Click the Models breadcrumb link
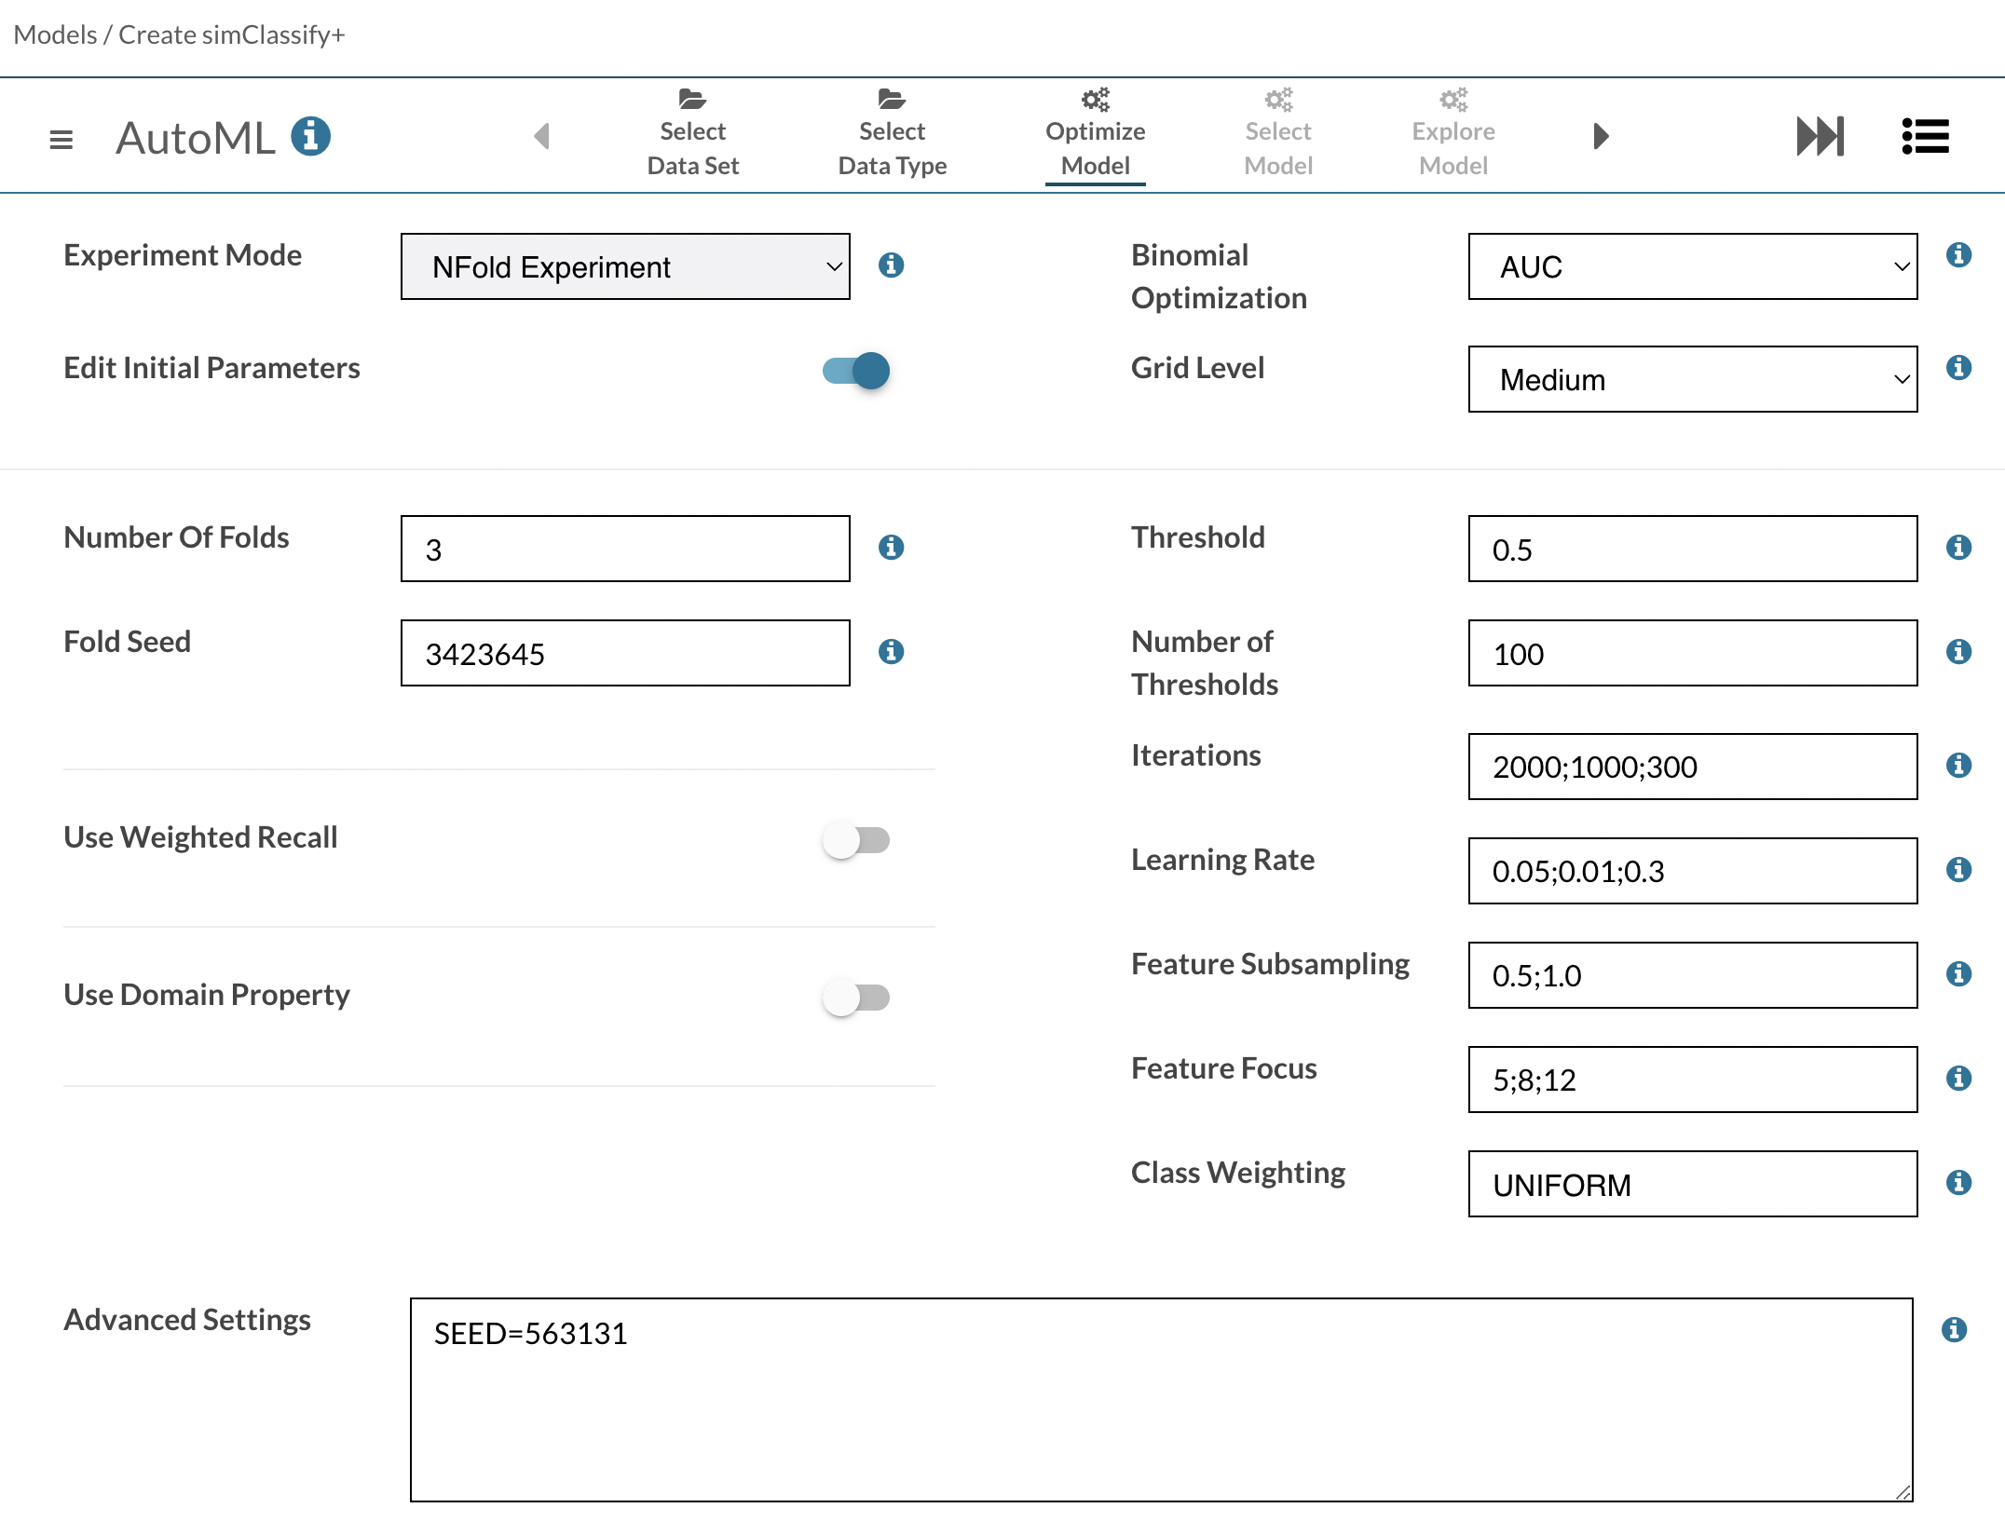 (x=55, y=34)
